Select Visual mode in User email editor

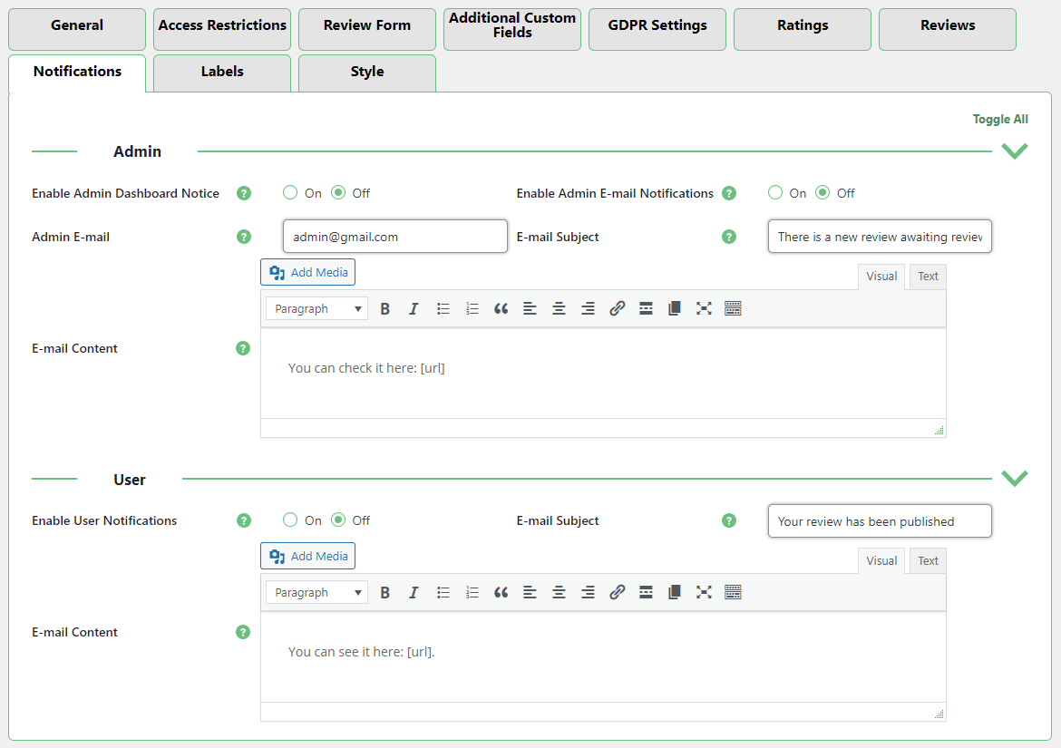tap(881, 560)
